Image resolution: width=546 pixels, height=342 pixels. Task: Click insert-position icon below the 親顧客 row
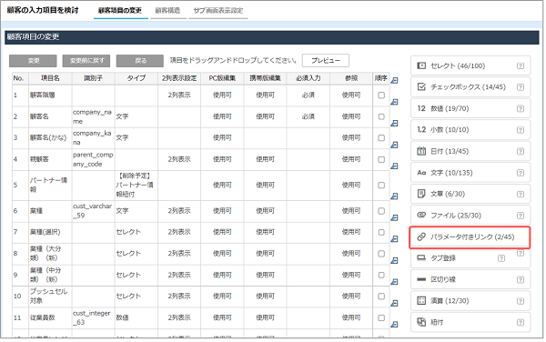(x=394, y=166)
